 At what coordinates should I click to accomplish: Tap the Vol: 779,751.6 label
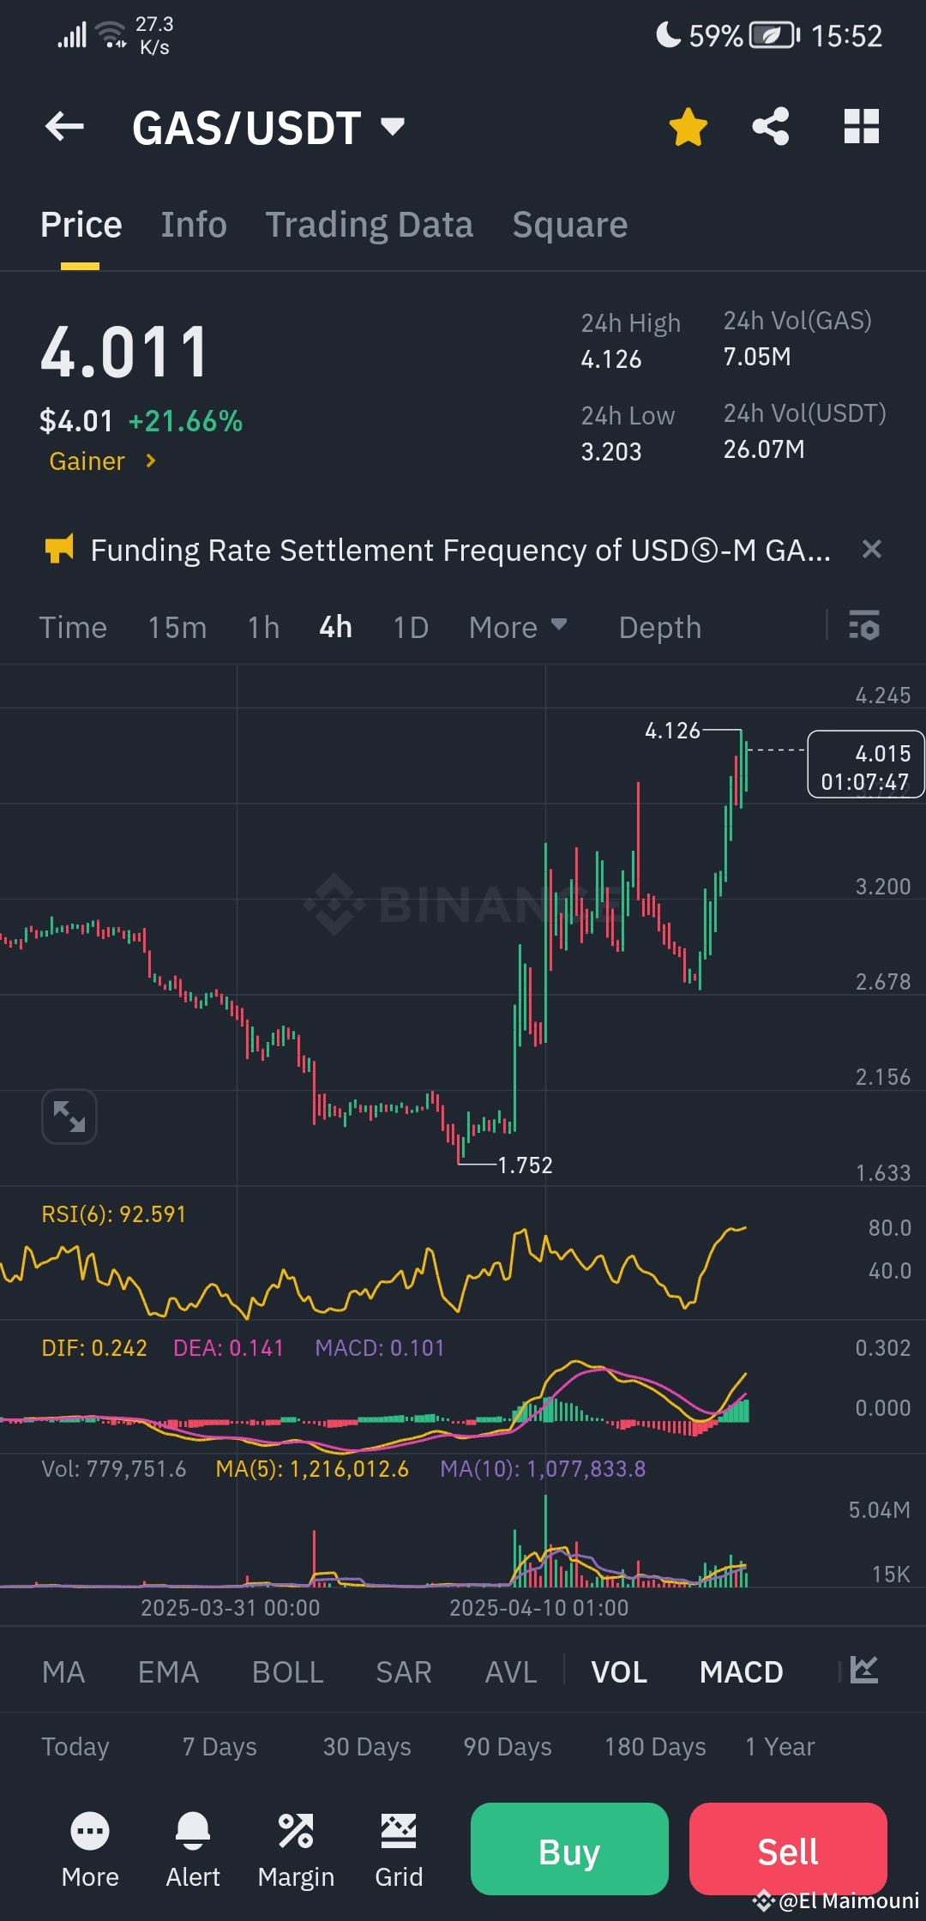click(114, 1469)
